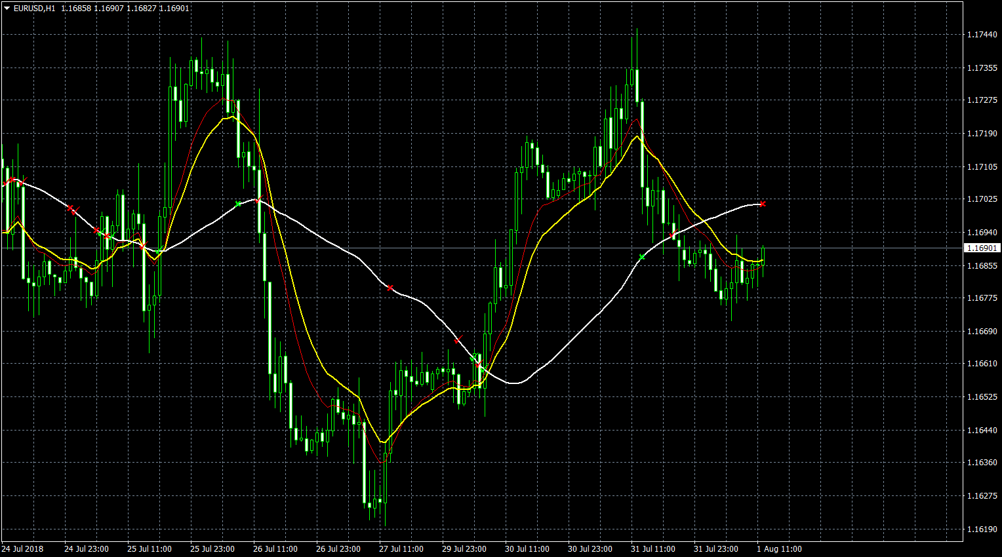Select price level 1.16360
This screenshot has width=1002, height=557.
pos(982,463)
